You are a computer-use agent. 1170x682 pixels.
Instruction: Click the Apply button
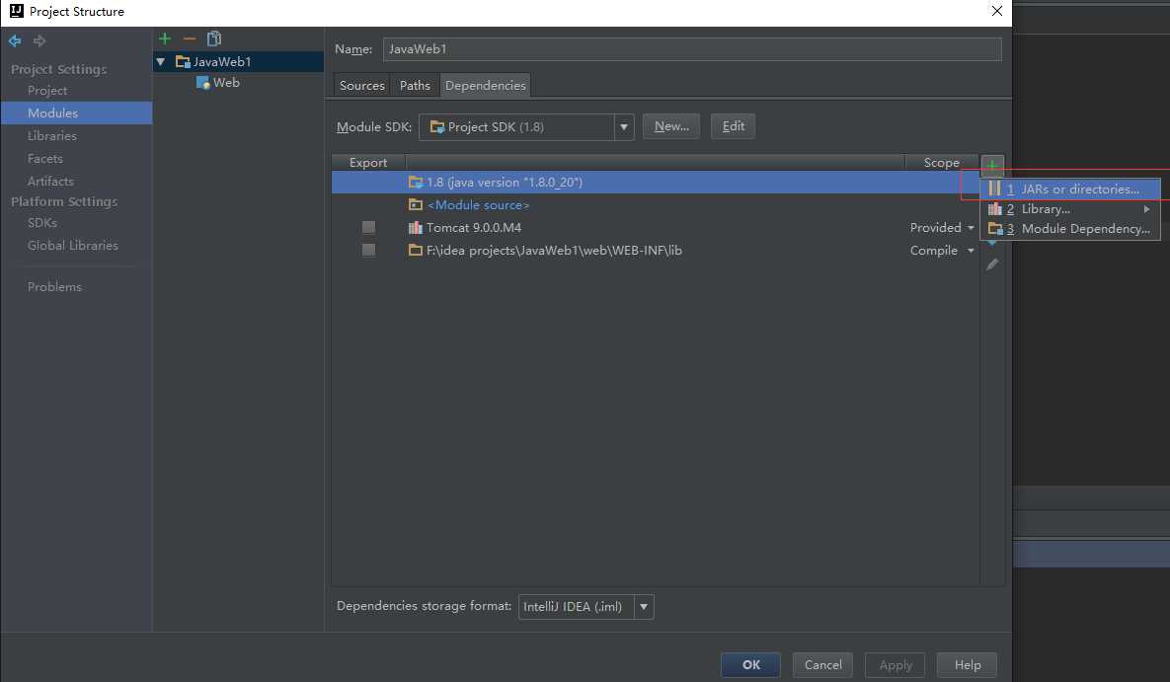(896, 665)
